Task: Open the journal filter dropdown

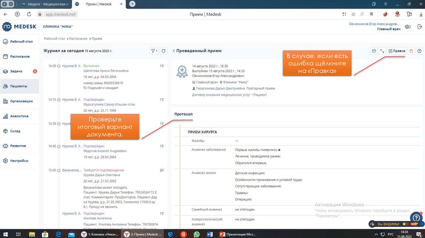Action: (154, 51)
